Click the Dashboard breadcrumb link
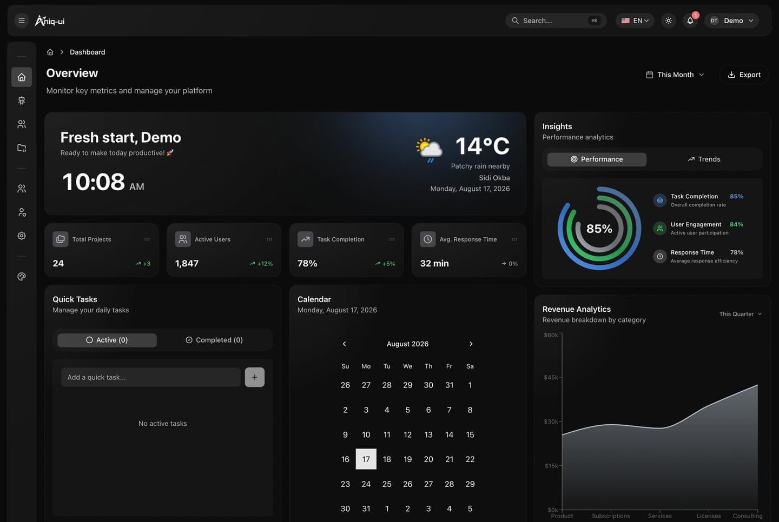 pyautogui.click(x=88, y=52)
